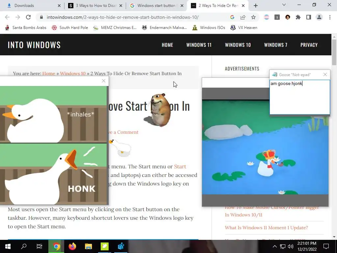This screenshot has width=337, height=253.
Task: Open Windows ISOs bookmark
Action: (x=209, y=28)
